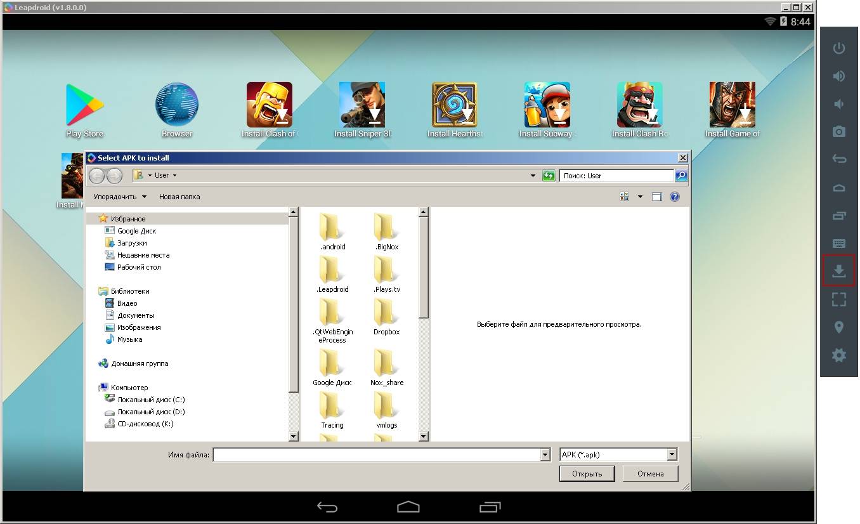
Task: Open the help question mark icon
Action: click(675, 197)
